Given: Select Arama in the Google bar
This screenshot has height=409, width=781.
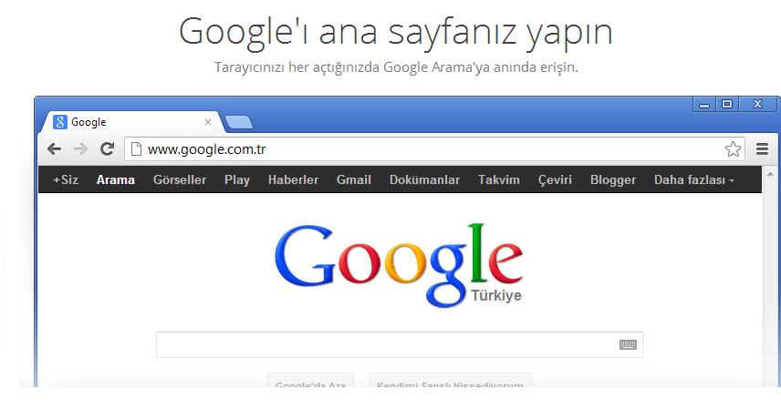Looking at the screenshot, I should 116,179.
